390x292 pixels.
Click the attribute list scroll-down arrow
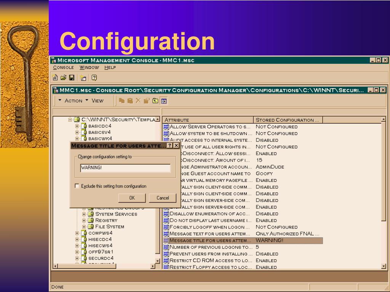pyautogui.click(x=384, y=267)
